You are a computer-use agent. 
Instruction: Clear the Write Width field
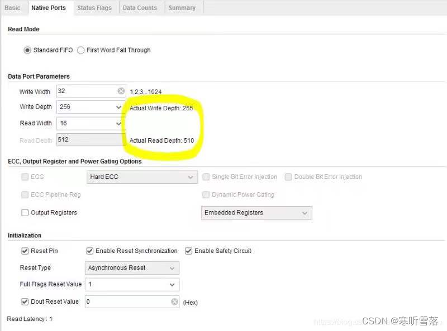(x=121, y=91)
